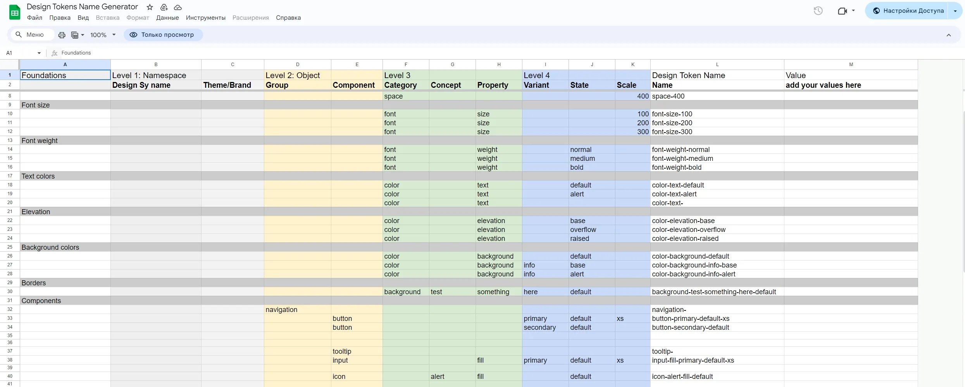The width and height of the screenshot is (965, 387).
Task: Select column M header
Action: [x=851, y=65]
